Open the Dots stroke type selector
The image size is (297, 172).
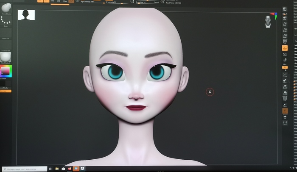6,21
